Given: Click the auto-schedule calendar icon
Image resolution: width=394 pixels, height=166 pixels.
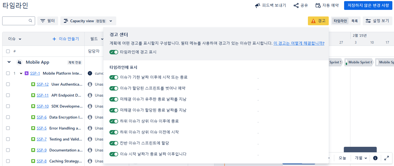Looking at the screenshot, I should [318, 5].
